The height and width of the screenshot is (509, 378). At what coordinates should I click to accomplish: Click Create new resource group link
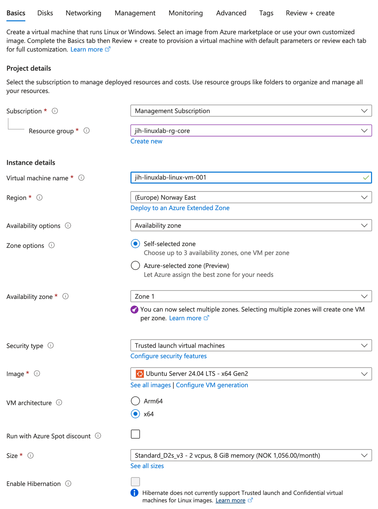coord(146,141)
